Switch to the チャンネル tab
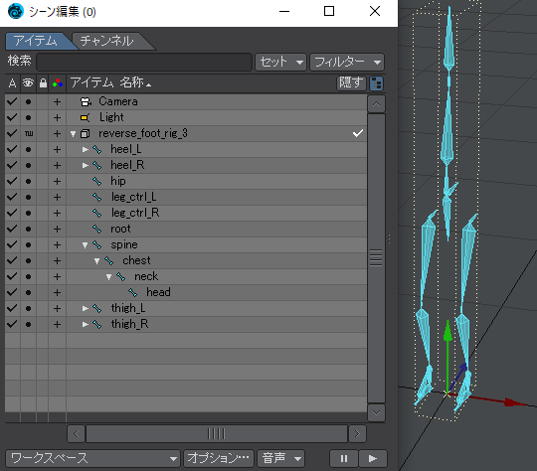 click(107, 41)
